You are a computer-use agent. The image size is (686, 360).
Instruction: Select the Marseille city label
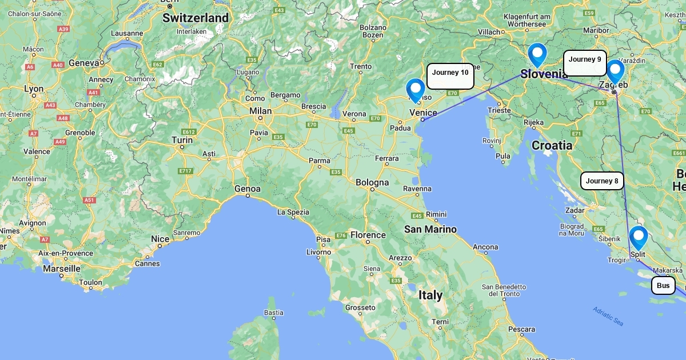point(62,269)
